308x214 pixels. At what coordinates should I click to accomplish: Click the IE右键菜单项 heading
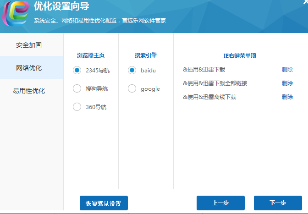click(x=240, y=56)
